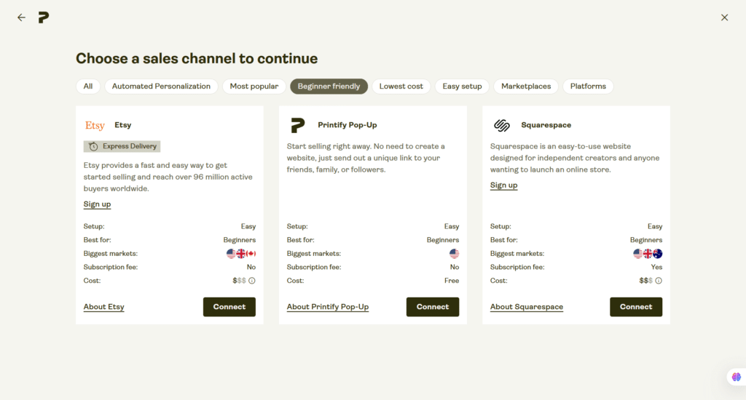Click the Squarespace title text
746x400 pixels.
click(x=546, y=125)
